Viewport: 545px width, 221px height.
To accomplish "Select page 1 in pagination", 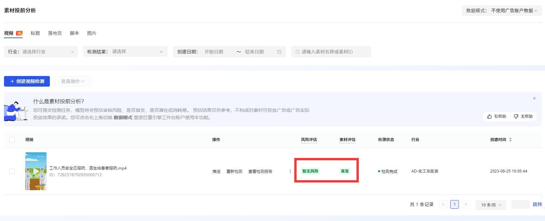I will pyautogui.click(x=455, y=204).
